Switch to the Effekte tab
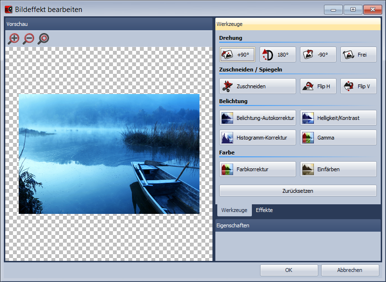Viewport: 386px width, 282px height. pyautogui.click(x=264, y=210)
